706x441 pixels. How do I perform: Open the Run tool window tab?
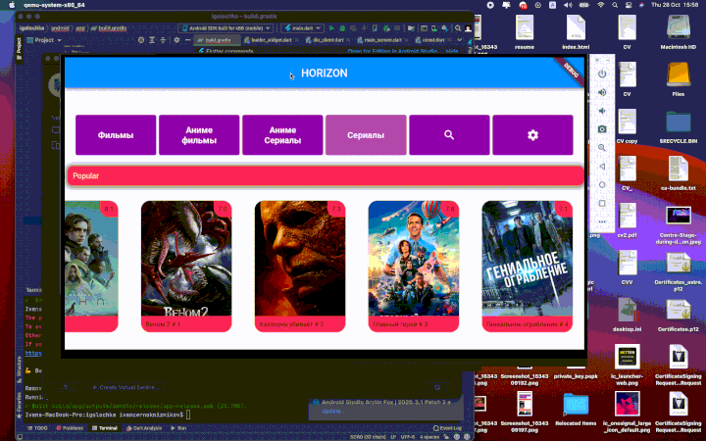(178, 428)
